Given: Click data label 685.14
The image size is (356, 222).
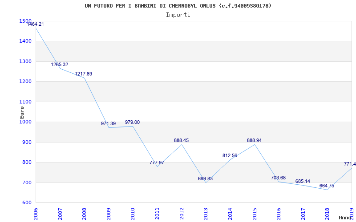Looking at the screenshot, I should pos(303,182).
